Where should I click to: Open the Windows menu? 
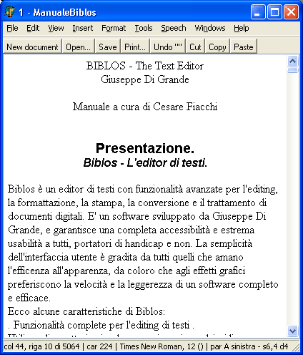coord(210,28)
